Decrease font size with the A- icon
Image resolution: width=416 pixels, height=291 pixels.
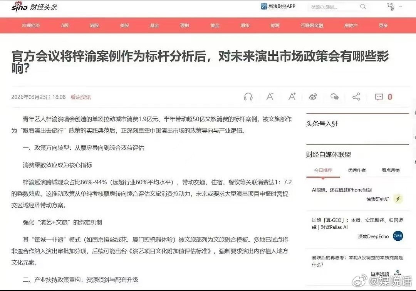pyautogui.click(x=270, y=97)
